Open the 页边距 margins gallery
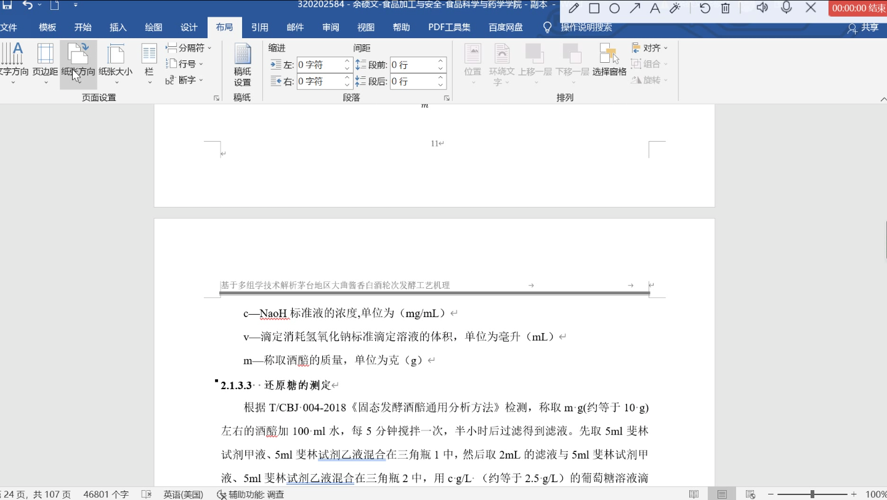Image resolution: width=887 pixels, height=500 pixels. [45, 63]
